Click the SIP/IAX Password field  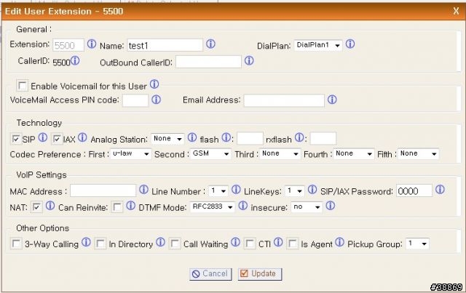click(x=414, y=190)
